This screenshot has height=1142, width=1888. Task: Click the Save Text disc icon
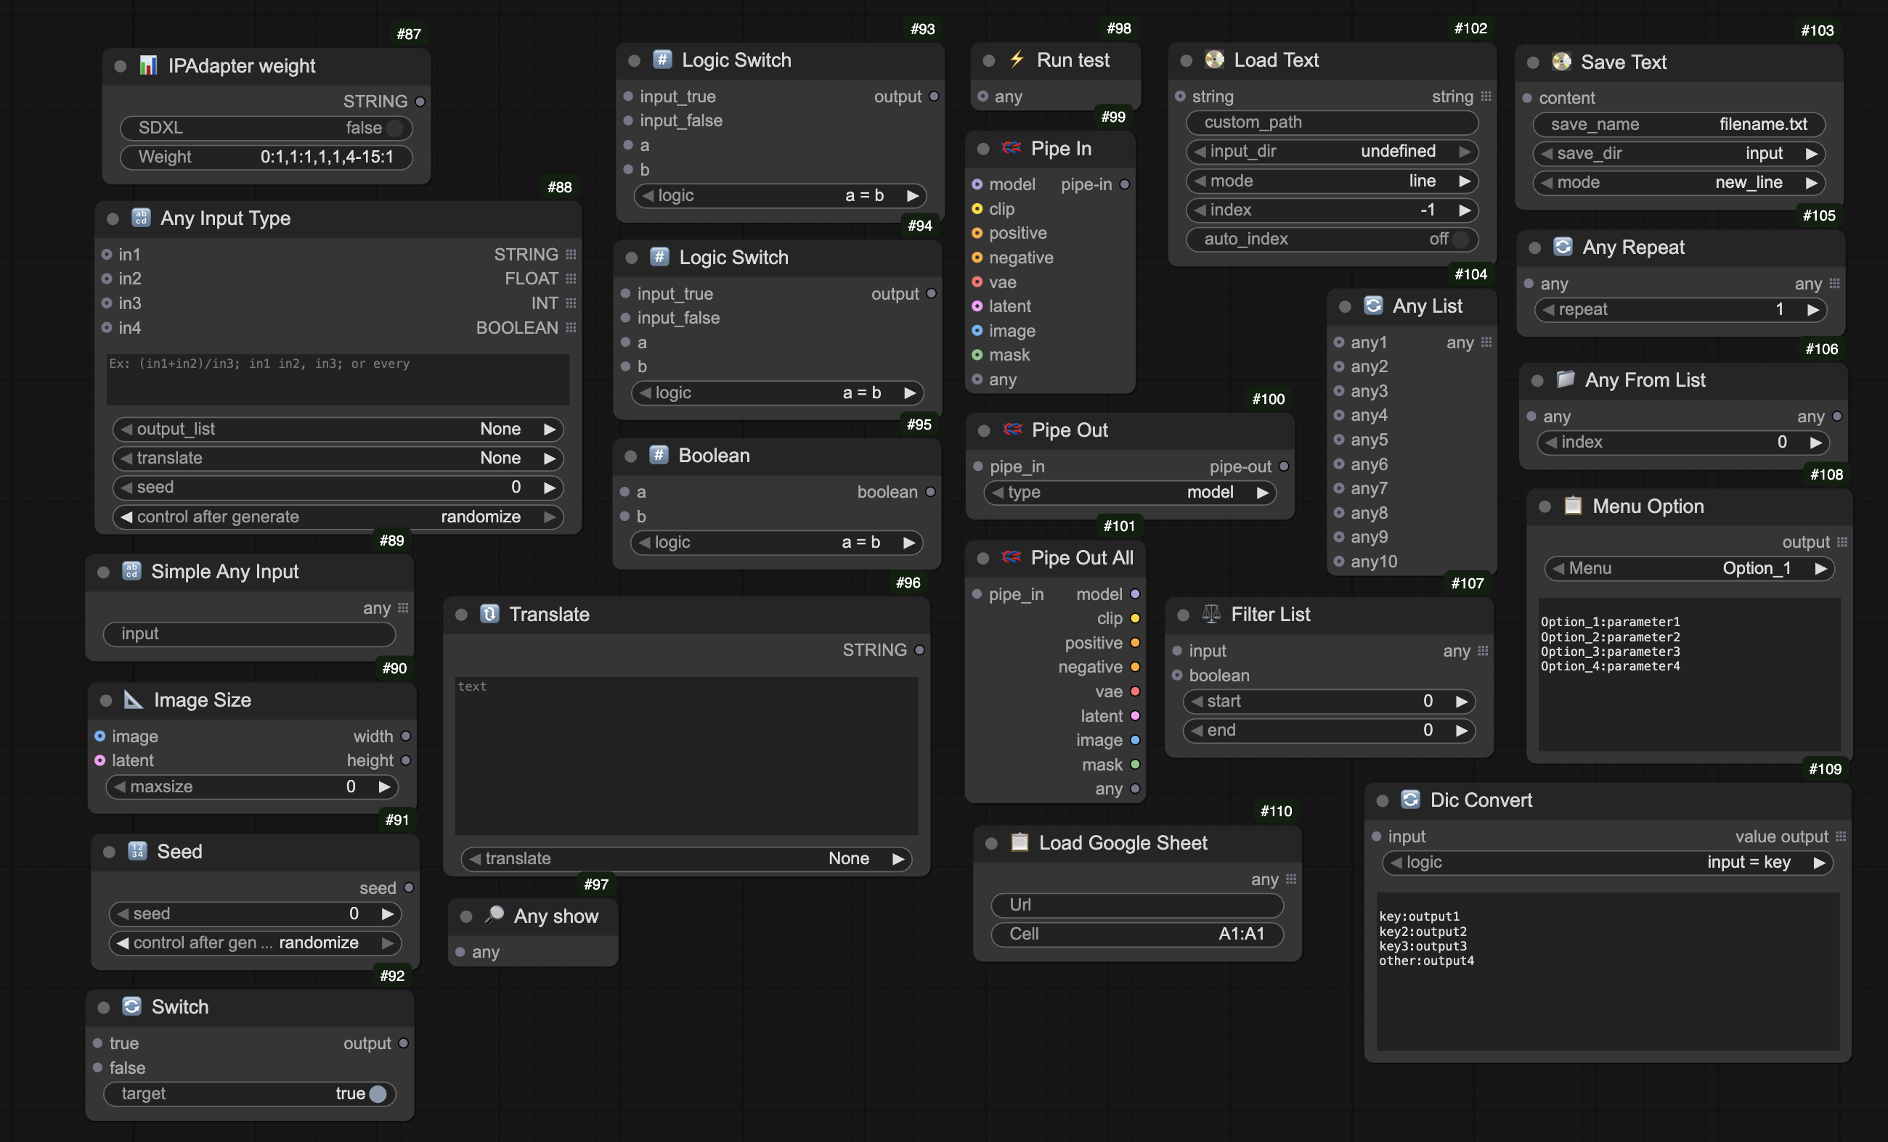coord(1561,62)
